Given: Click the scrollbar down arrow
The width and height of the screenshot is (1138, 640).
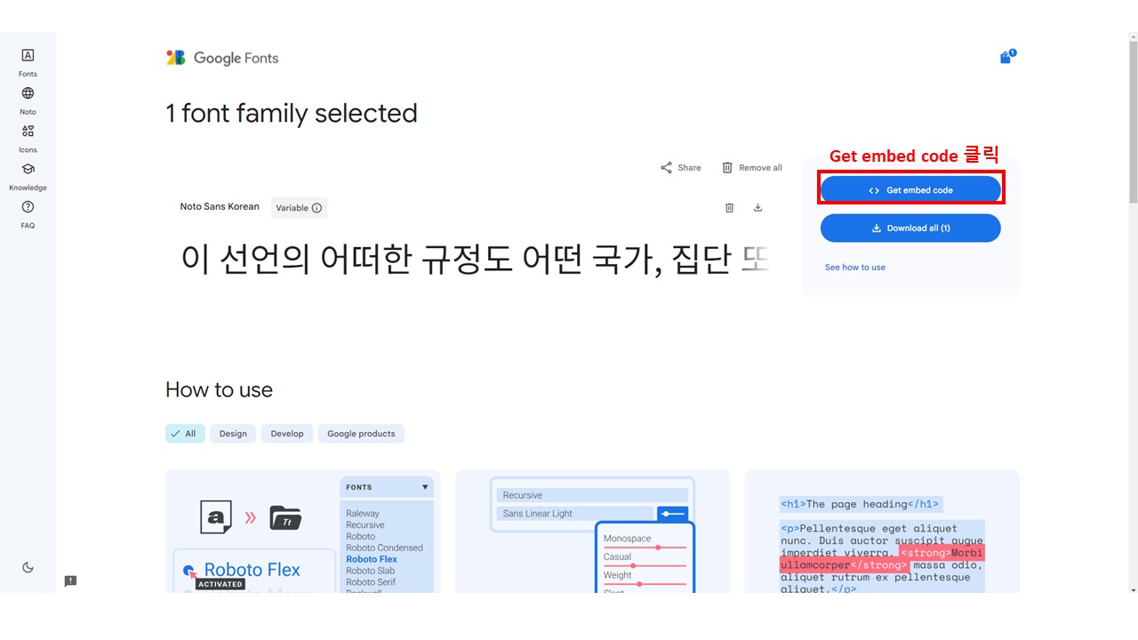Looking at the screenshot, I should 1133,590.
